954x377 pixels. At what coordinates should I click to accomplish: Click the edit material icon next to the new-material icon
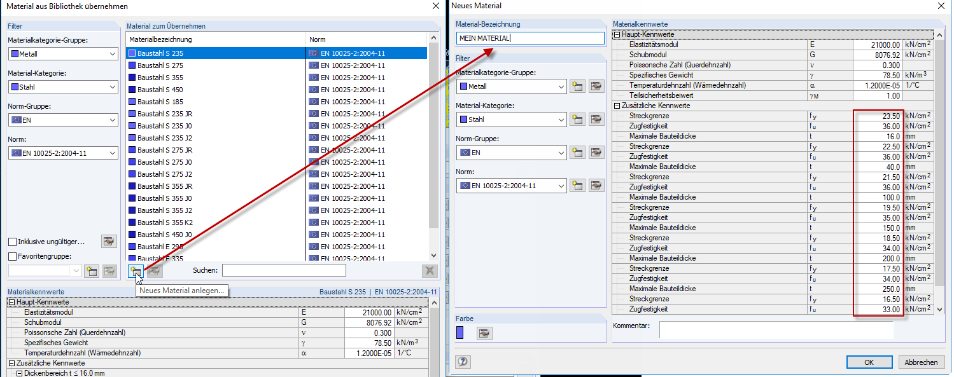[x=155, y=271]
